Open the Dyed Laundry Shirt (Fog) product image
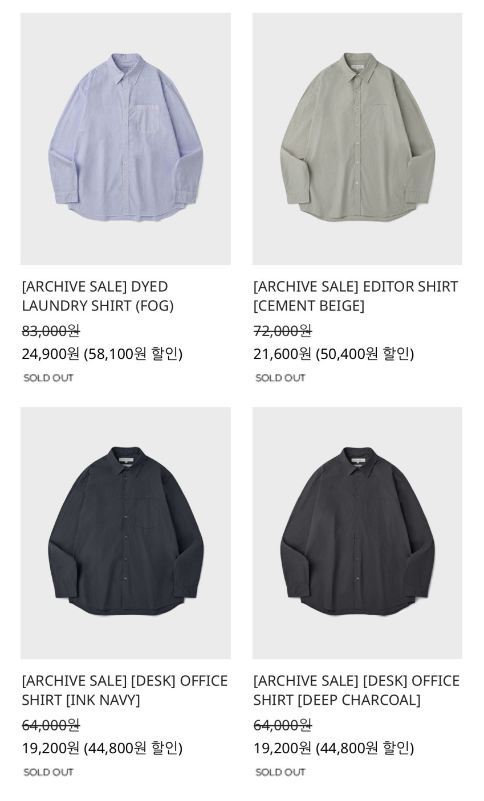Screen dimensions: 484x801 tap(125, 138)
